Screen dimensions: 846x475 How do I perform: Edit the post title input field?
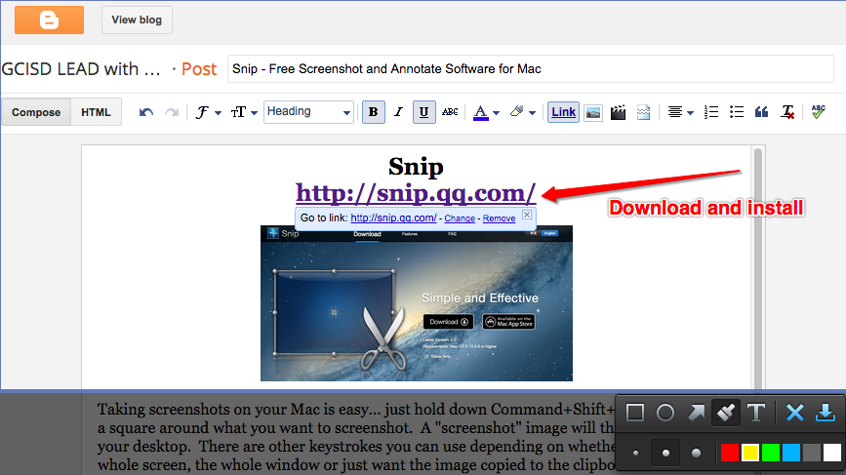(531, 69)
